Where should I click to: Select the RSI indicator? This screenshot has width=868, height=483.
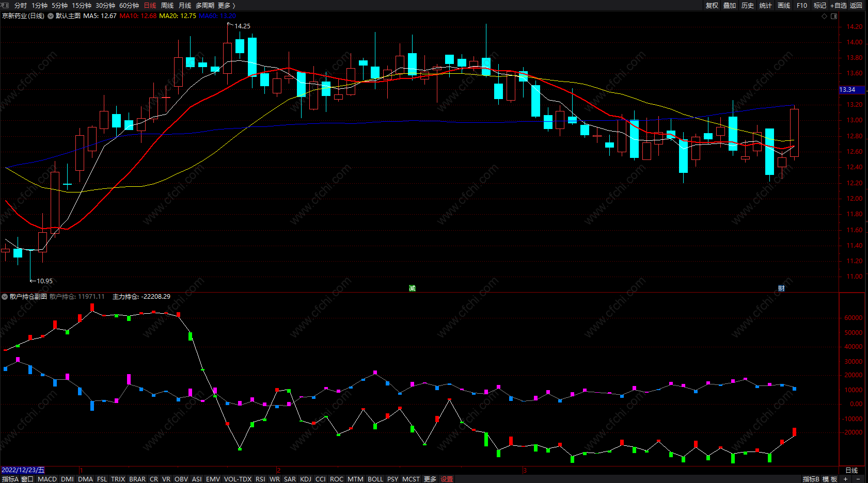[x=260, y=479]
